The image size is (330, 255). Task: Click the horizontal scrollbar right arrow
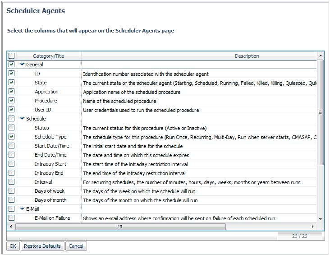(x=313, y=227)
